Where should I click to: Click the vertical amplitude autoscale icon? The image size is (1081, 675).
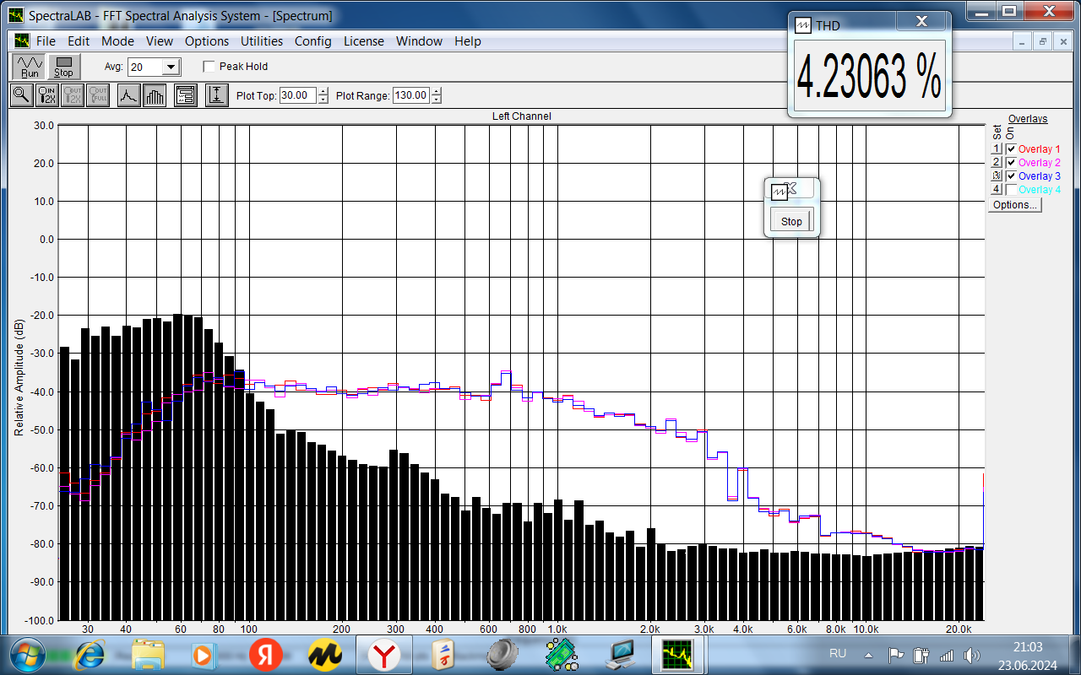(x=217, y=95)
